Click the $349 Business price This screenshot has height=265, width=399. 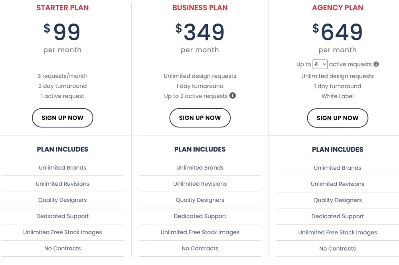[200, 32]
